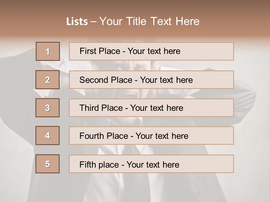Click the Your Title Text Here heading
The height and width of the screenshot is (202, 270).
click(x=149, y=22)
